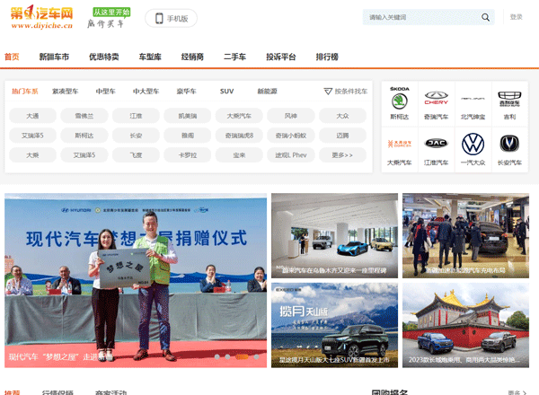Click the 大乘汽车 pill in hot series

click(x=239, y=116)
